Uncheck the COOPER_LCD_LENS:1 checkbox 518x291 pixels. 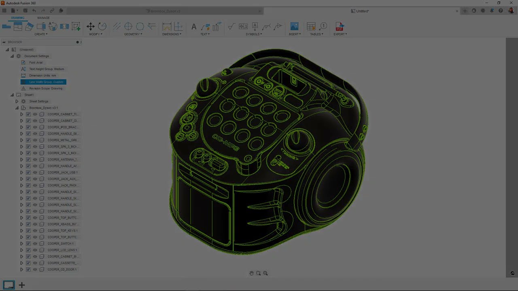pos(28,250)
